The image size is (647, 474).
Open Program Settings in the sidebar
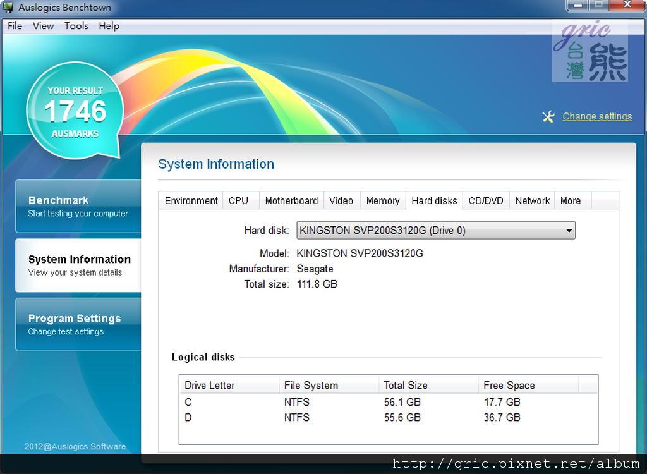coord(78,325)
